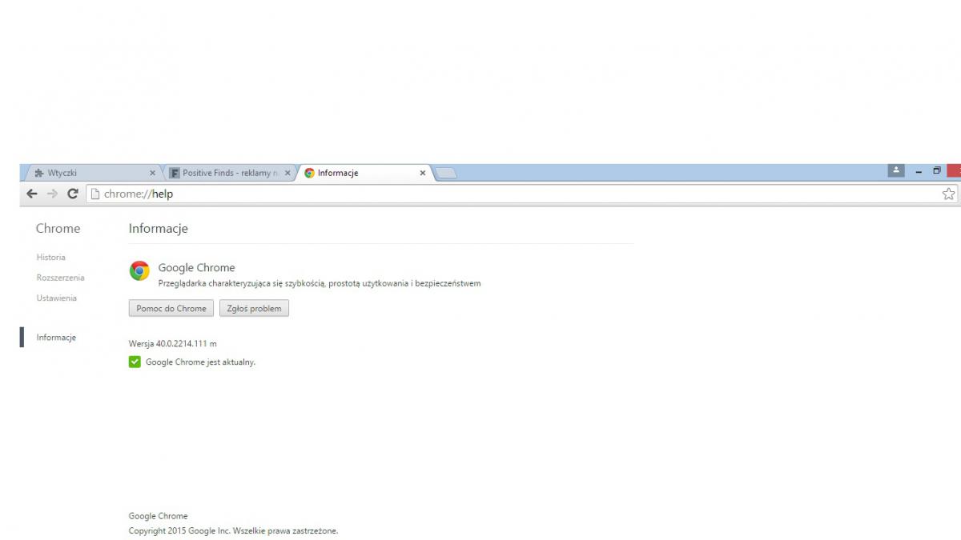Open Ustawienia in the sidebar
The height and width of the screenshot is (540, 961).
57,298
